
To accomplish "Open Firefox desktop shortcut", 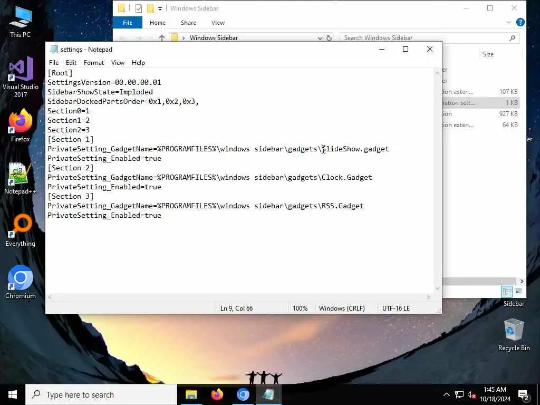I will (21, 126).
